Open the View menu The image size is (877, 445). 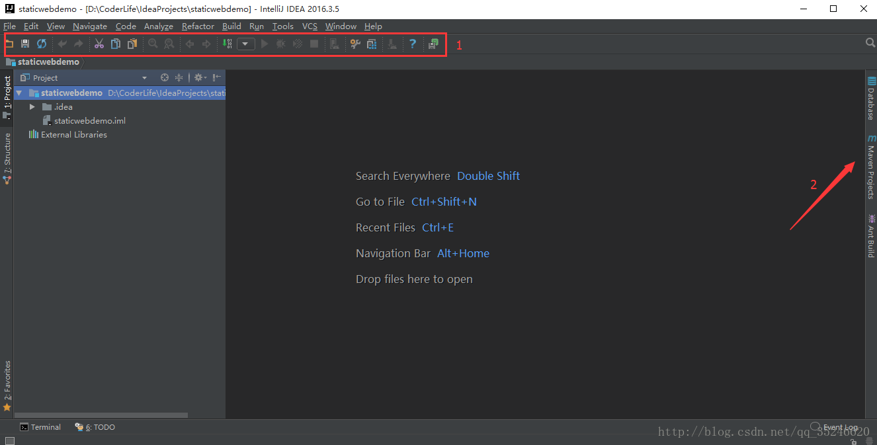coord(56,26)
